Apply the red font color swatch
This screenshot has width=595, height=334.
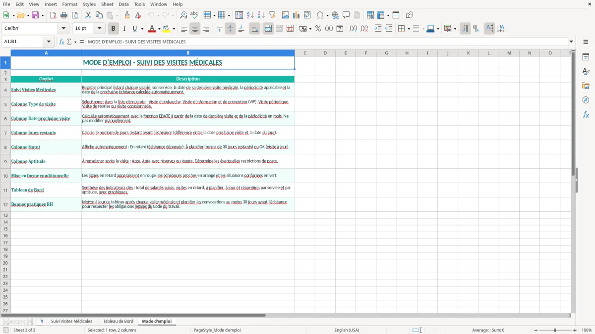(x=152, y=29)
